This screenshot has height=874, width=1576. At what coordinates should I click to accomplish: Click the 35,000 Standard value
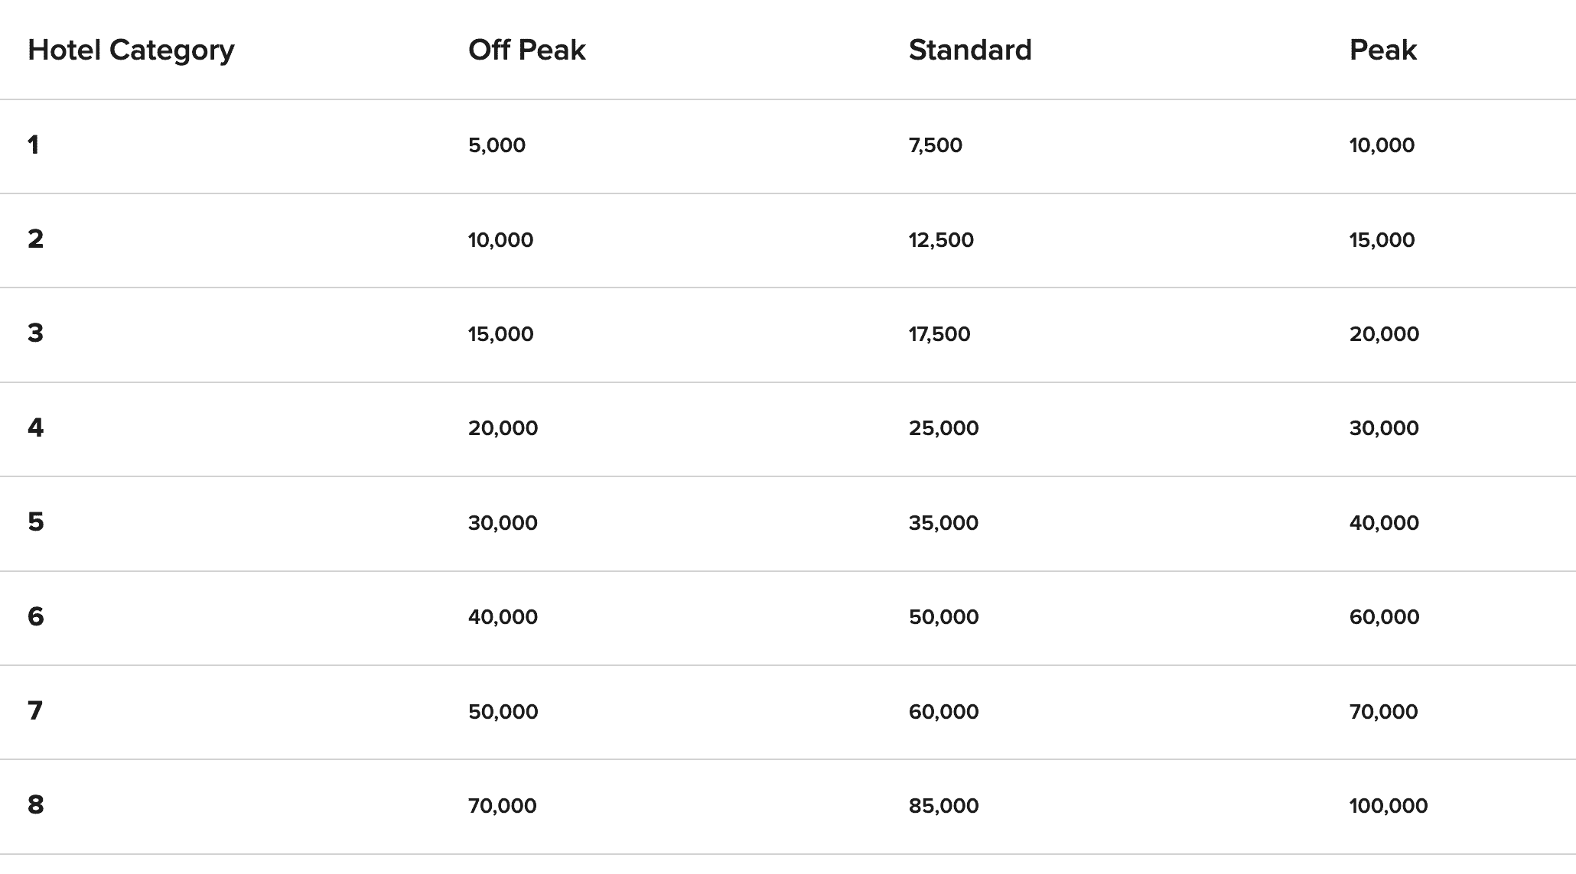(943, 523)
